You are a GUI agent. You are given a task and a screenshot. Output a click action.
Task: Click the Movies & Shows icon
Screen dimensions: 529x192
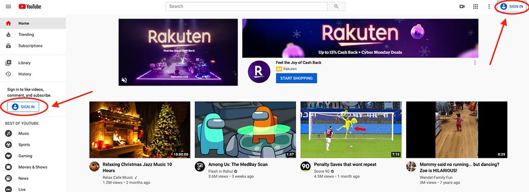[8, 167]
